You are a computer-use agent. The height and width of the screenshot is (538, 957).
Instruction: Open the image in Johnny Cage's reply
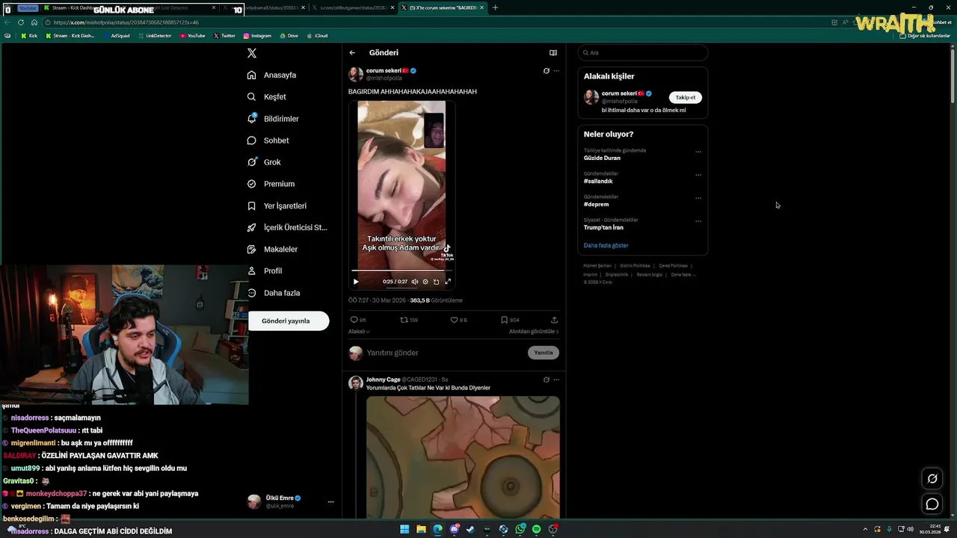[x=463, y=457]
